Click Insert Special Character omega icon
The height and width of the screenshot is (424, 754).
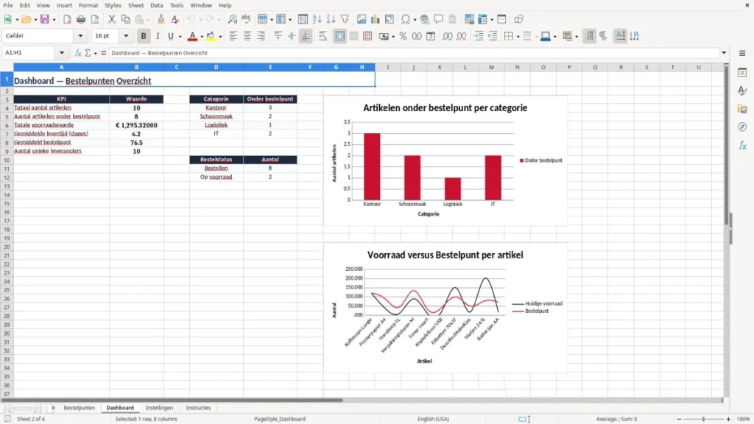[406, 19]
